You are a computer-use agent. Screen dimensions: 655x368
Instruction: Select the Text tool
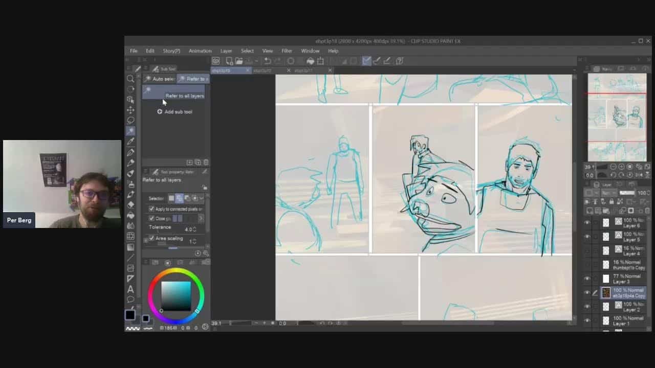[x=130, y=289]
